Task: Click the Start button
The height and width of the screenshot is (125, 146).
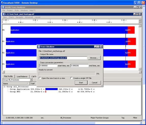Action: coord(81,83)
